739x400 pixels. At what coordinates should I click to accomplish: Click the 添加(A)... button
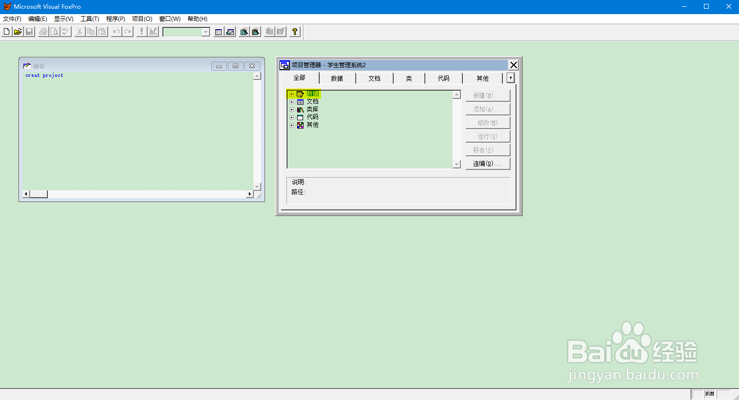(488, 109)
